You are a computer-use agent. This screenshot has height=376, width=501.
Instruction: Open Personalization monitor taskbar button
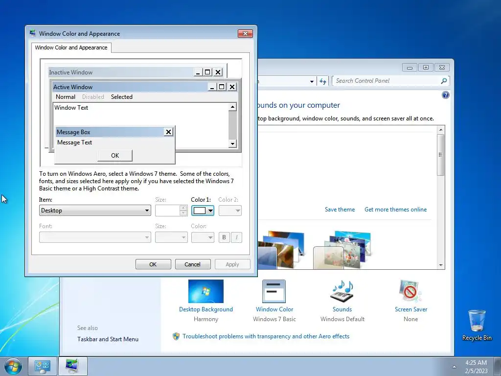73,366
